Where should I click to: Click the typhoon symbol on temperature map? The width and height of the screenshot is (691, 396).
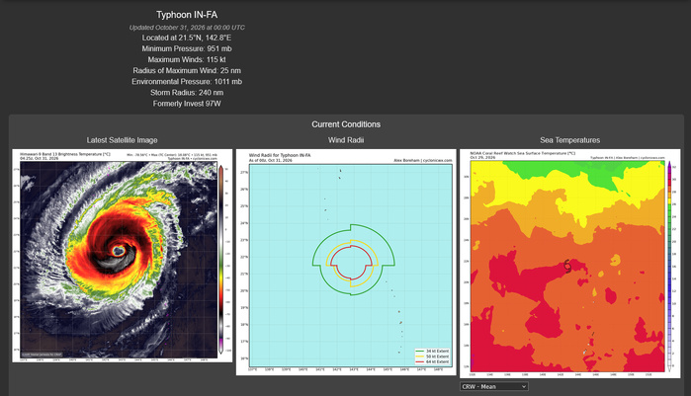(x=567, y=266)
